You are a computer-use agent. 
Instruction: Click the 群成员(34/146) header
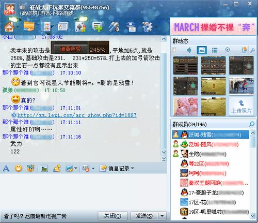point(189,124)
